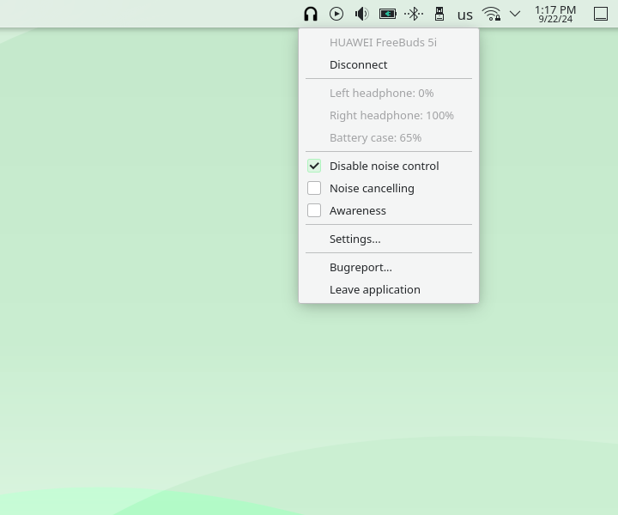Choose Bugreport... menu entry
Image resolution: width=618 pixels, height=515 pixels.
389,268
